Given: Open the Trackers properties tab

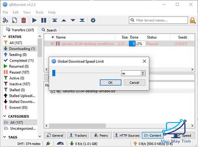Looking at the screenshot, I should pos(78,135).
